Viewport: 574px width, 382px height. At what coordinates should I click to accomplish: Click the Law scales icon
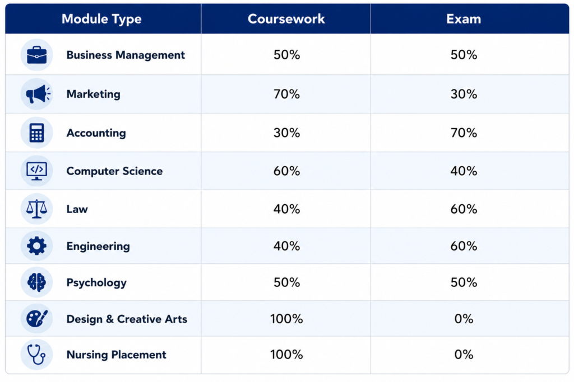coord(36,209)
